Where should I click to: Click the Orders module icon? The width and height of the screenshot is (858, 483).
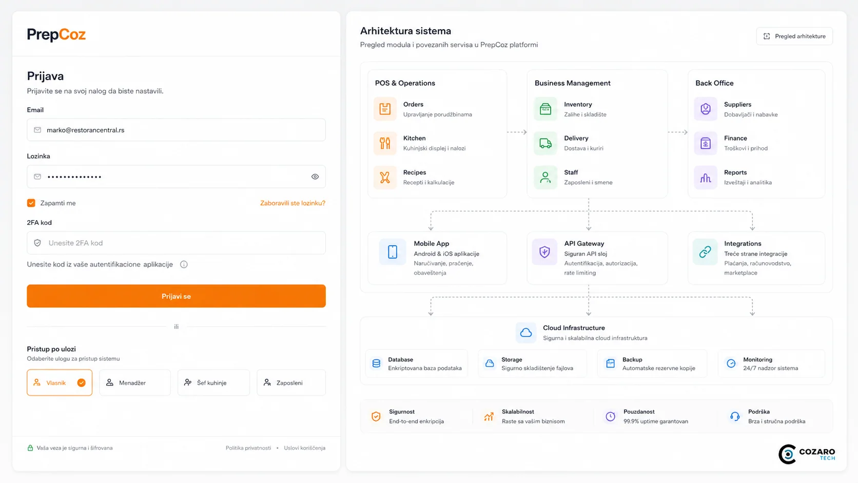coord(385,109)
